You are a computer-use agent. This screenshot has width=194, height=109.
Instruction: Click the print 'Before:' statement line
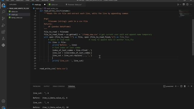tap(65, 45)
